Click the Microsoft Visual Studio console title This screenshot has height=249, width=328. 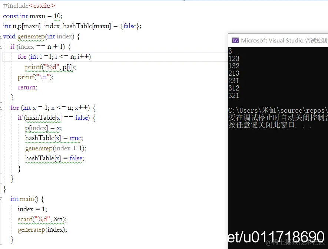point(284,41)
